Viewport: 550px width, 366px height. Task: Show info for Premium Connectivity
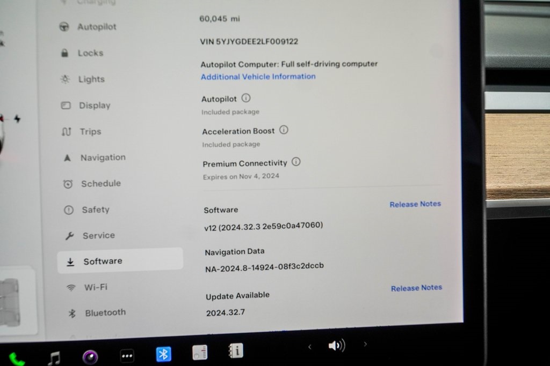click(x=296, y=162)
